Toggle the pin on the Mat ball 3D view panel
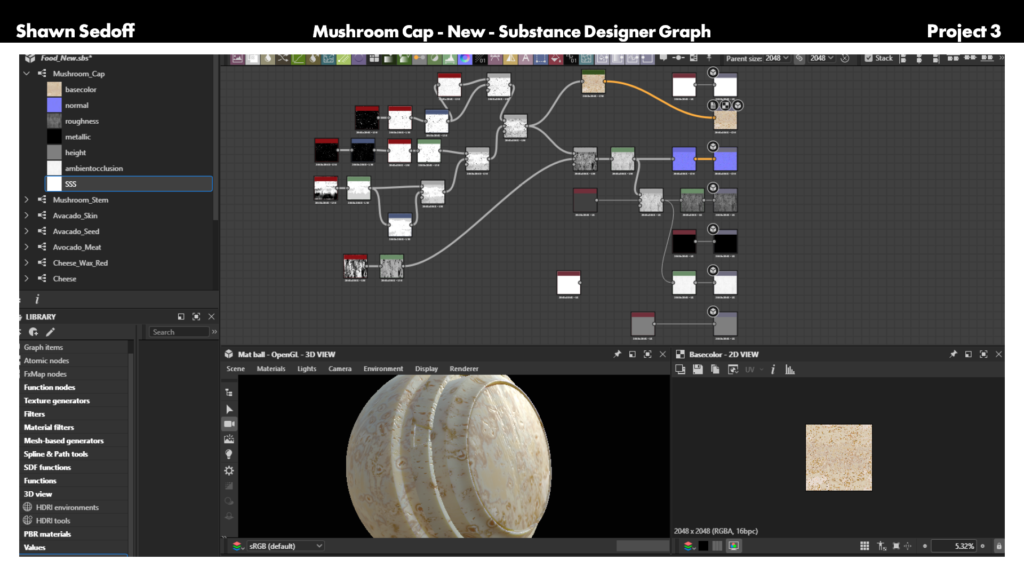Screen dimensions: 1024x576 pos(617,354)
